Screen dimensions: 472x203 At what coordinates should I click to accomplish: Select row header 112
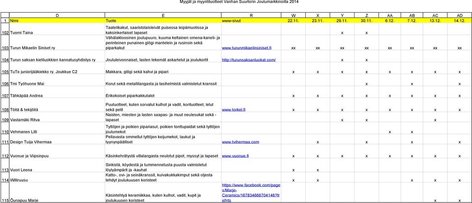(x=5, y=152)
